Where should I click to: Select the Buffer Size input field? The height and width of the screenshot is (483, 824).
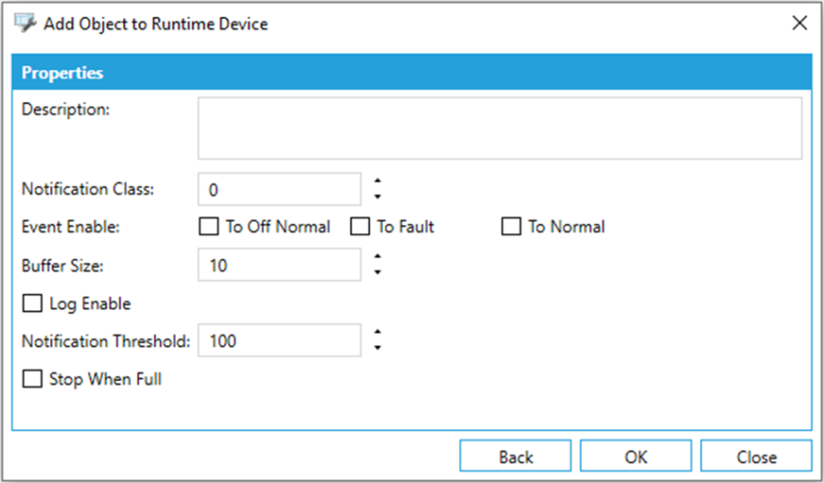(x=279, y=265)
